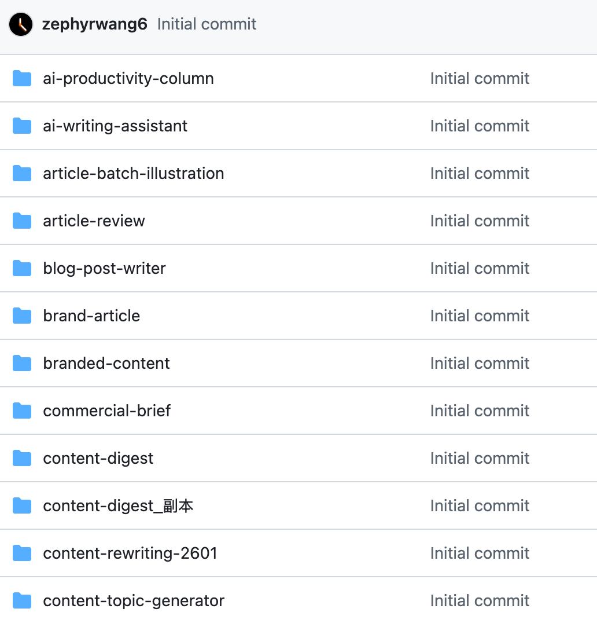
Task: Click the blue folder icon beside ai-productivity-column
Action: (x=21, y=78)
